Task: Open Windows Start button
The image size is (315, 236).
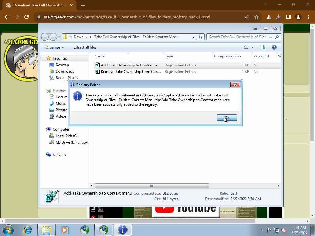Action: tap(8, 230)
